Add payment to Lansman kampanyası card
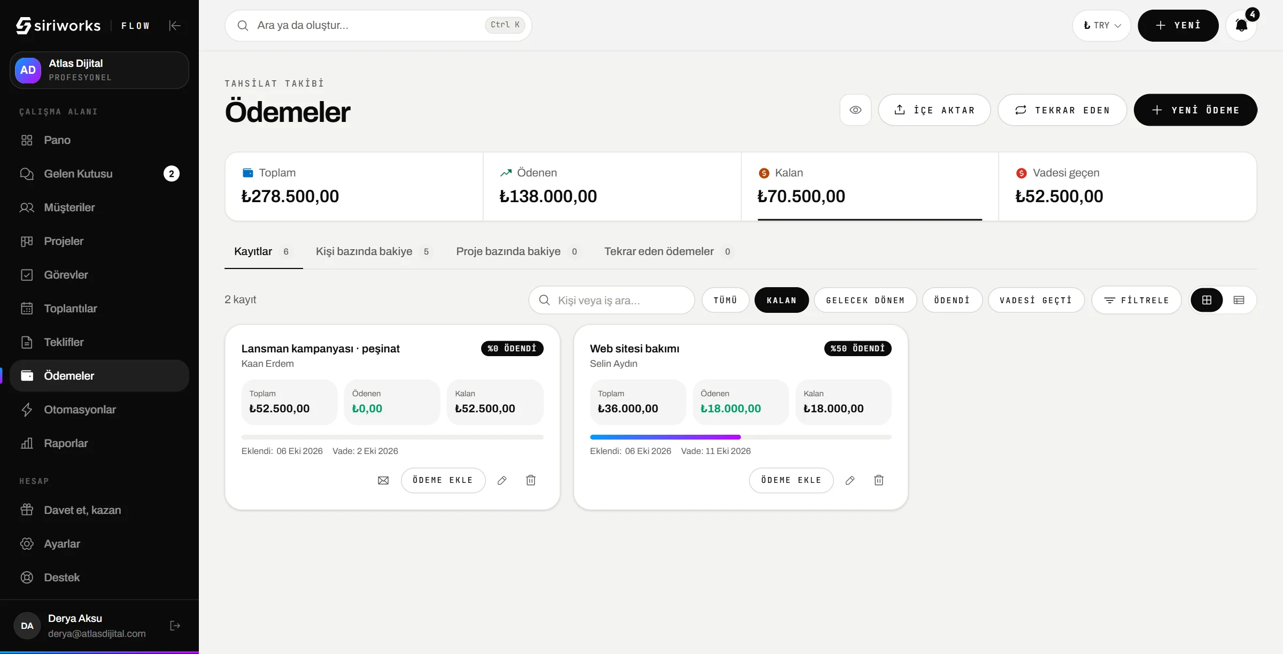 [x=443, y=480]
